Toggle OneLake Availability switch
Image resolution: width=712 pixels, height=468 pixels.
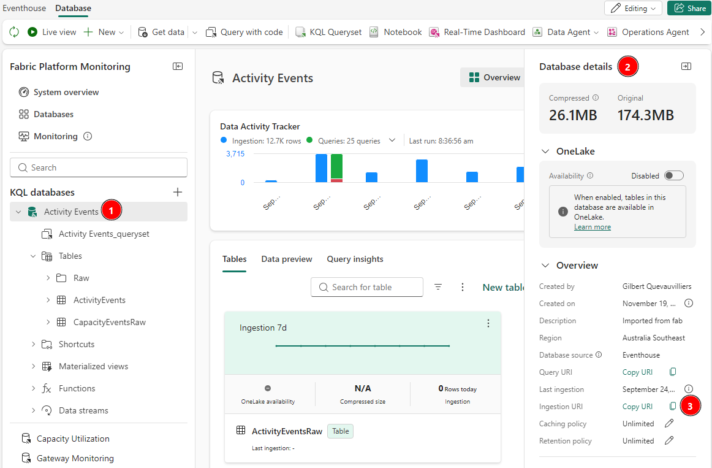tap(673, 176)
